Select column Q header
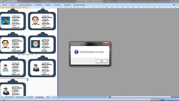 pos(128,7)
